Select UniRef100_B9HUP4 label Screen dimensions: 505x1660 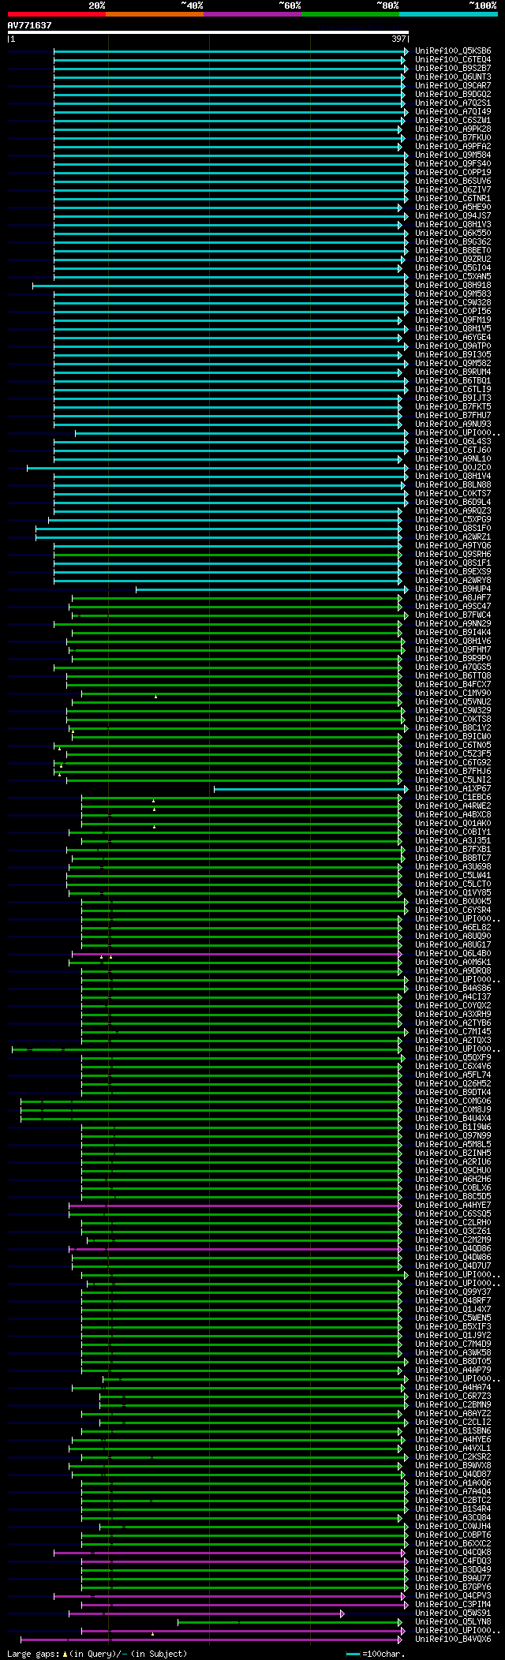click(453, 589)
